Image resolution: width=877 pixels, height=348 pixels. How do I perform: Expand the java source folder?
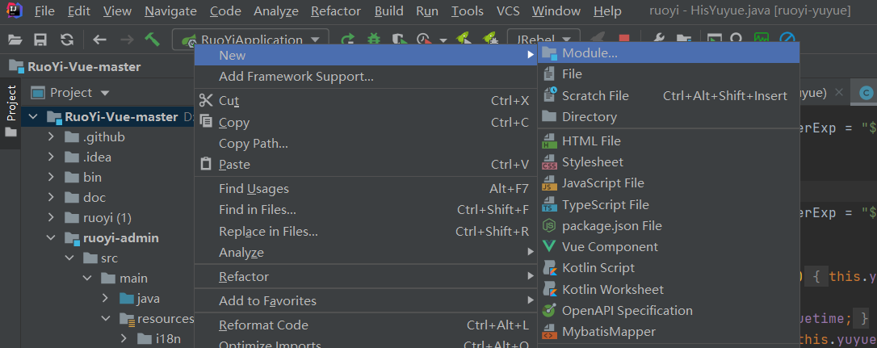(105, 298)
